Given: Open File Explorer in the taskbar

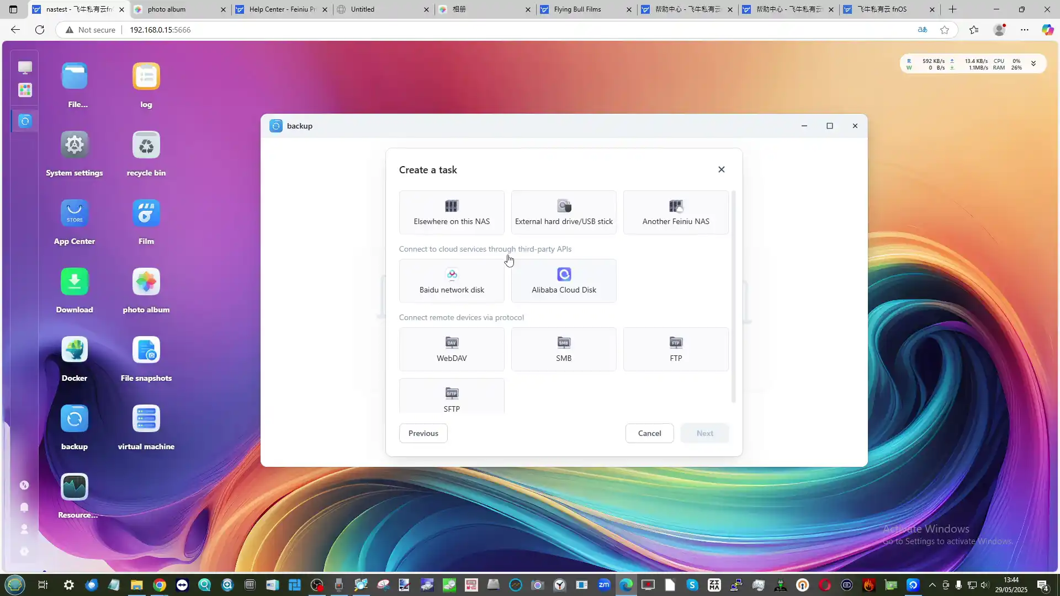Looking at the screenshot, I should click(136, 585).
